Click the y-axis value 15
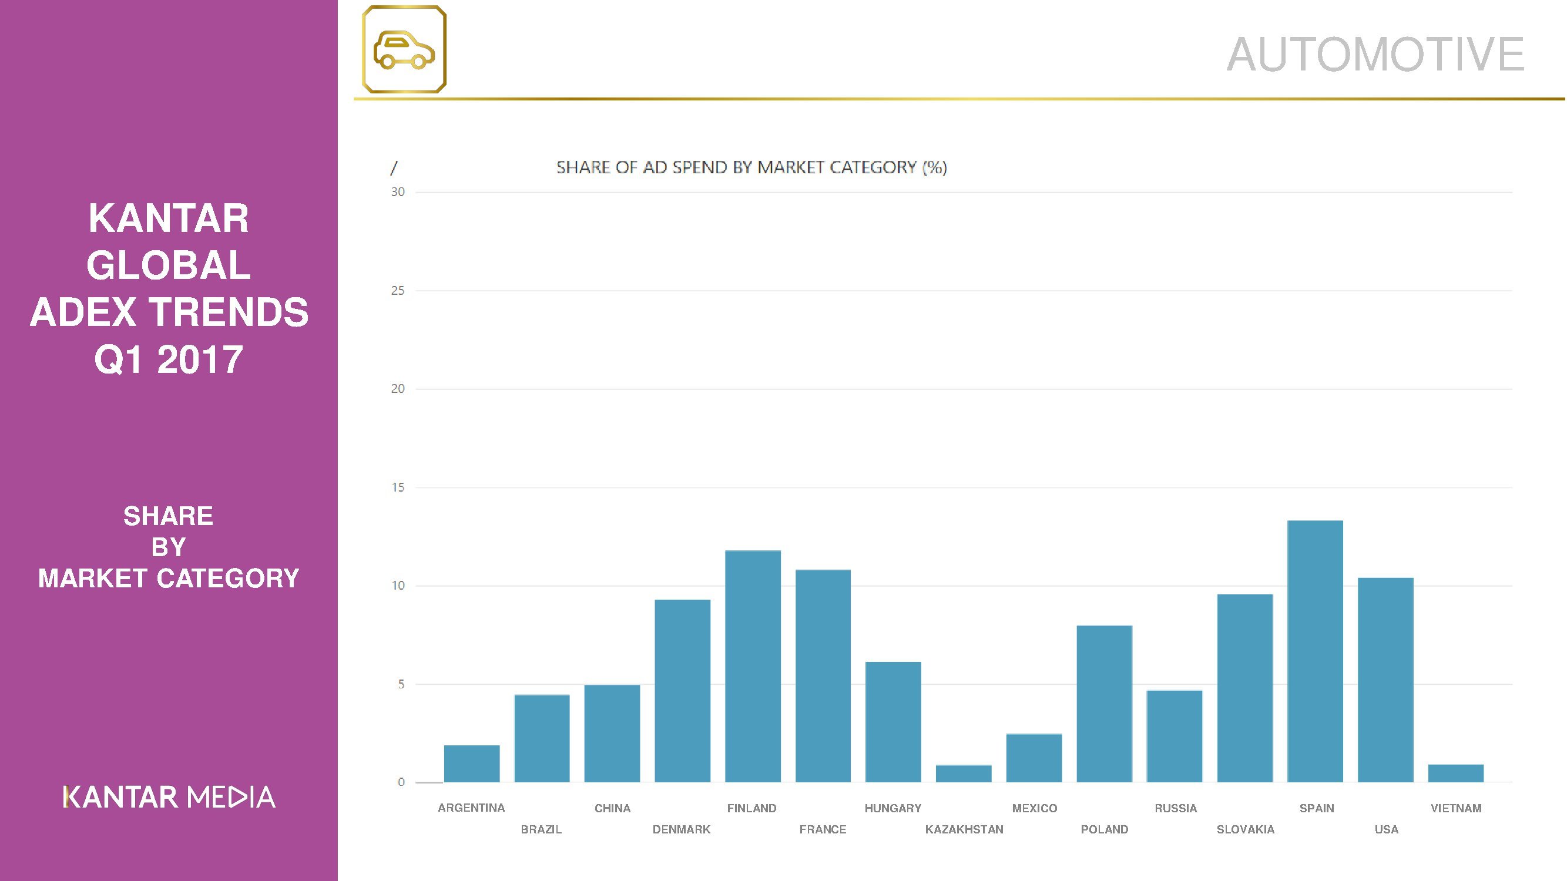The image size is (1567, 881). [398, 487]
